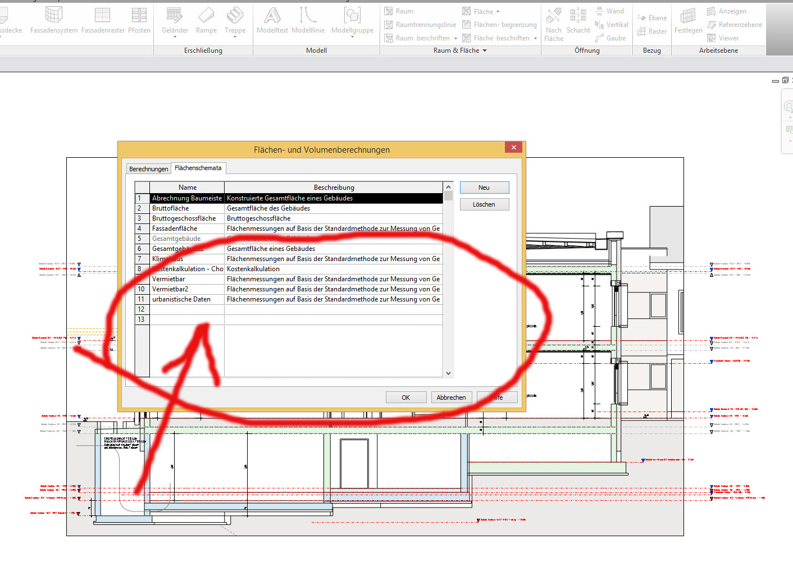
Task: Select the Modelllinie tool
Action: (x=308, y=21)
